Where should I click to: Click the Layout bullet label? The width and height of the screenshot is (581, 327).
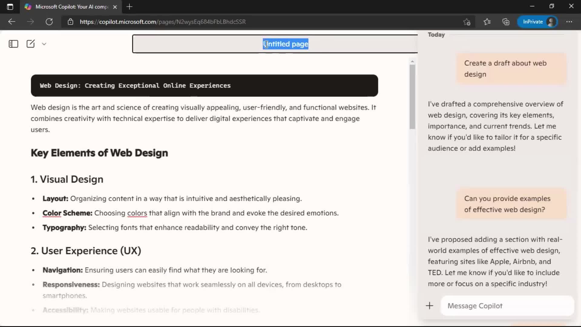[55, 199]
